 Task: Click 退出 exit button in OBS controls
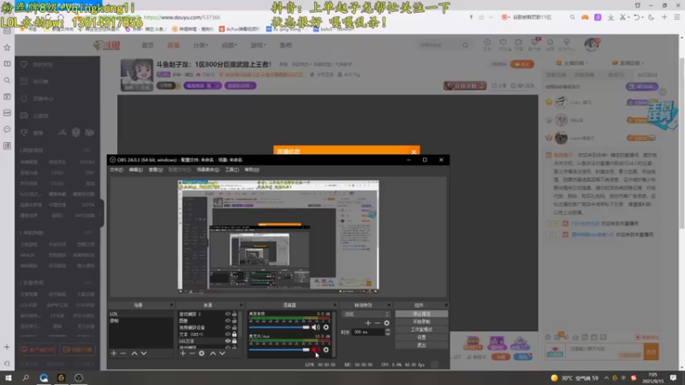[421, 346]
